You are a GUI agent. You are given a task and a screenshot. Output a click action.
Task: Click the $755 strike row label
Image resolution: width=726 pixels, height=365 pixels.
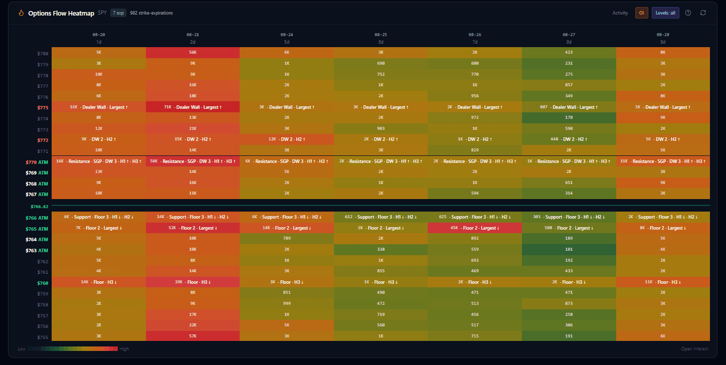[x=43, y=337]
